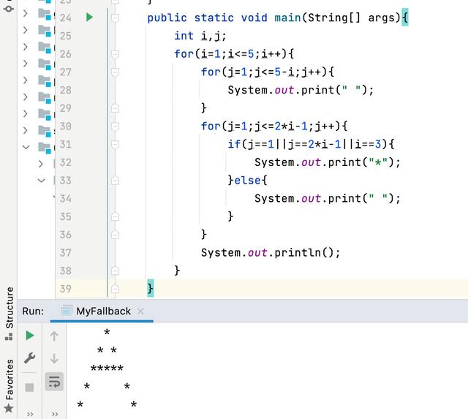Open the Favorites tool window
The height and width of the screenshot is (419, 468).
tap(10, 384)
